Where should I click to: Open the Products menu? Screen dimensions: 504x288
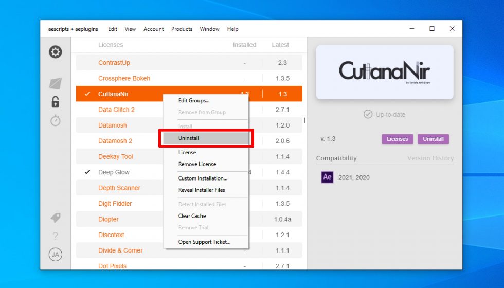182,29
